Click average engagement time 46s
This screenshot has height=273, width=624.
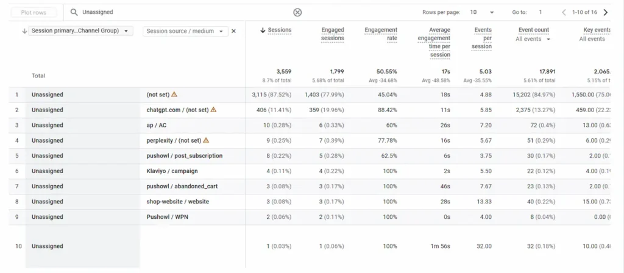(x=445, y=186)
